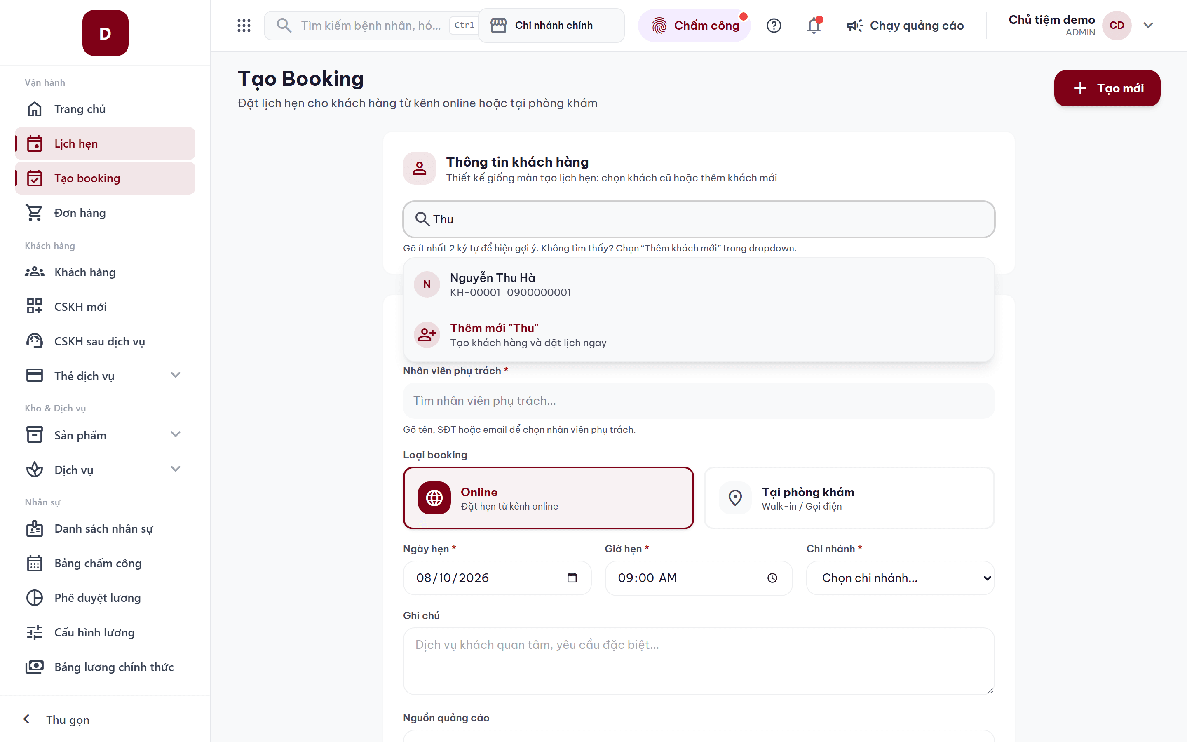Open the Khách hàng sidebar page
This screenshot has width=1187, height=742.
click(x=105, y=272)
